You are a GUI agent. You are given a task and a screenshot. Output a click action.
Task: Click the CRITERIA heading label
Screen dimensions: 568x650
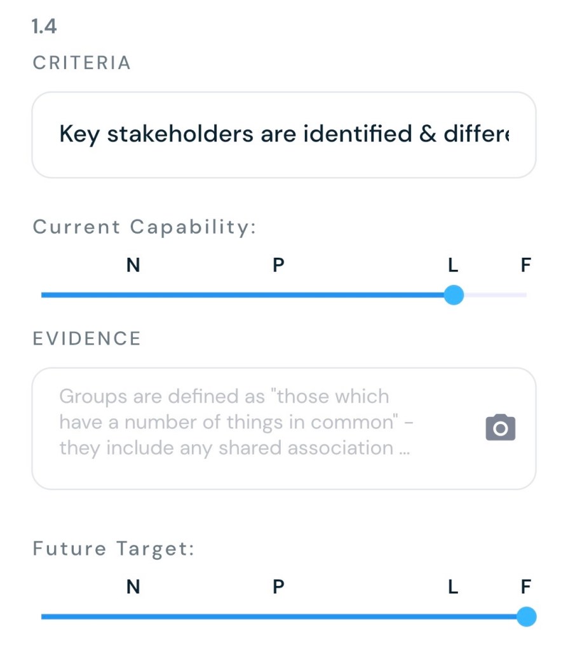pos(81,63)
